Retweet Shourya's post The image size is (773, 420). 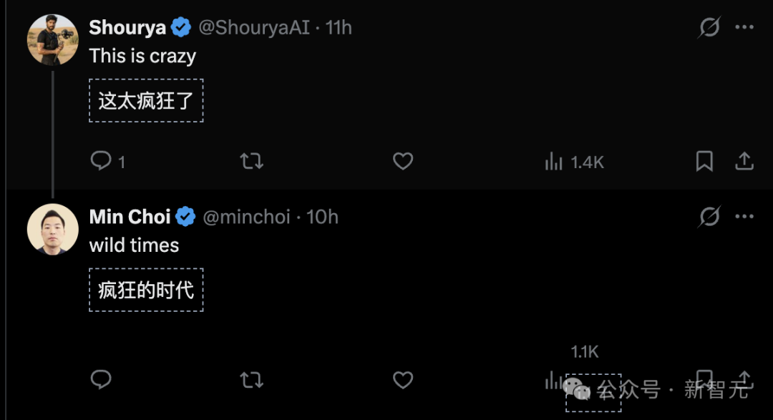coord(251,161)
